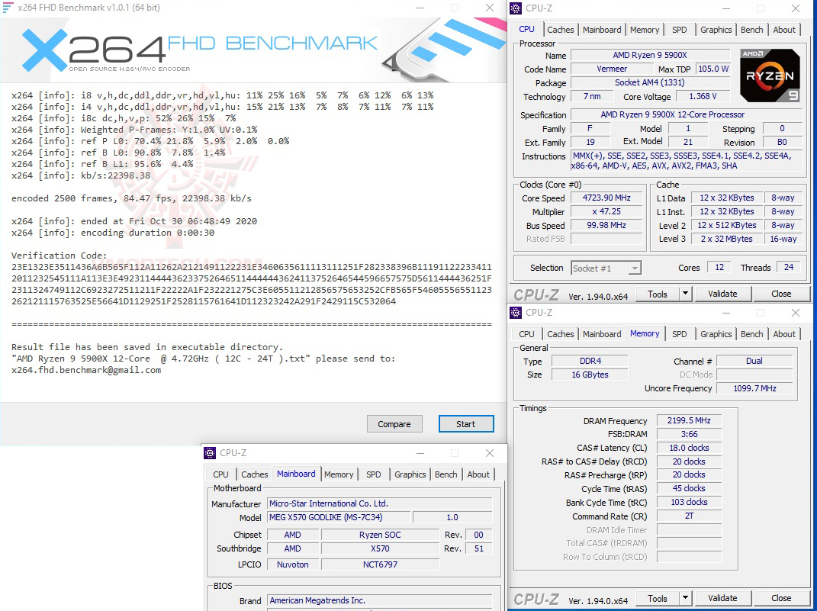Click Tools button in CPU-Z CPU window
The height and width of the screenshot is (611, 817).
pyautogui.click(x=658, y=294)
